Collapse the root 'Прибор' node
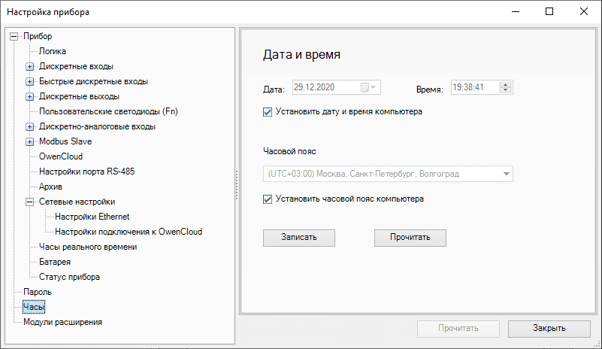Screen dimensions: 602x349 14,36
